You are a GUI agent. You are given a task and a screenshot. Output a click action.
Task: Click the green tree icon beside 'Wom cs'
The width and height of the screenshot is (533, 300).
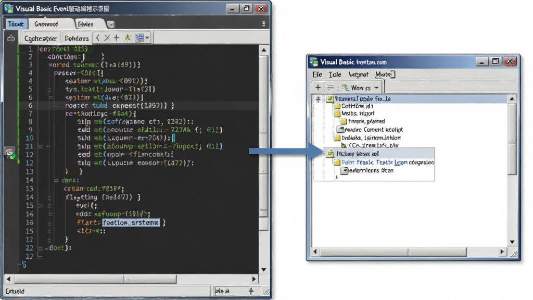pyautogui.click(x=346, y=87)
